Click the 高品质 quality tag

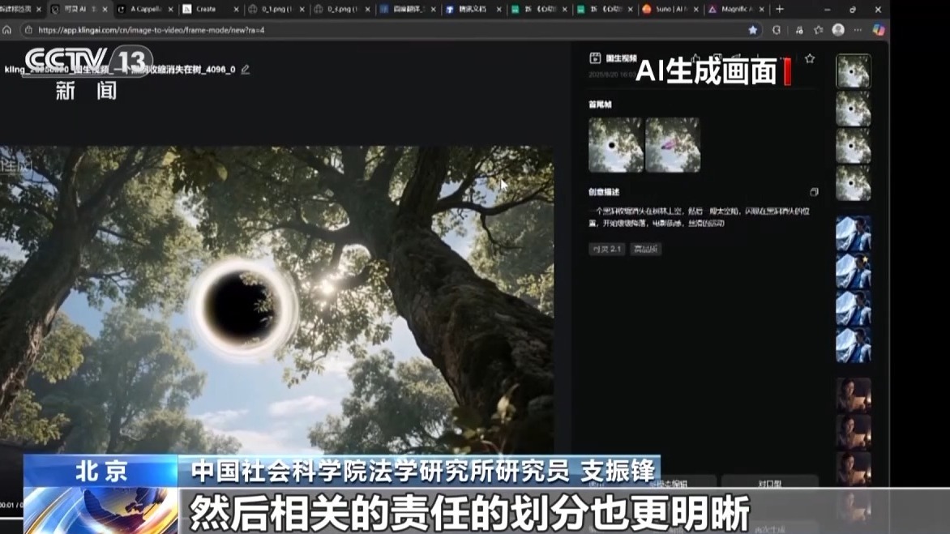(645, 249)
